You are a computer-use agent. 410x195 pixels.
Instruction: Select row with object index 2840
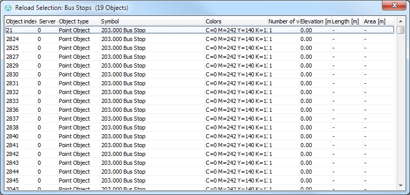click(x=199, y=136)
